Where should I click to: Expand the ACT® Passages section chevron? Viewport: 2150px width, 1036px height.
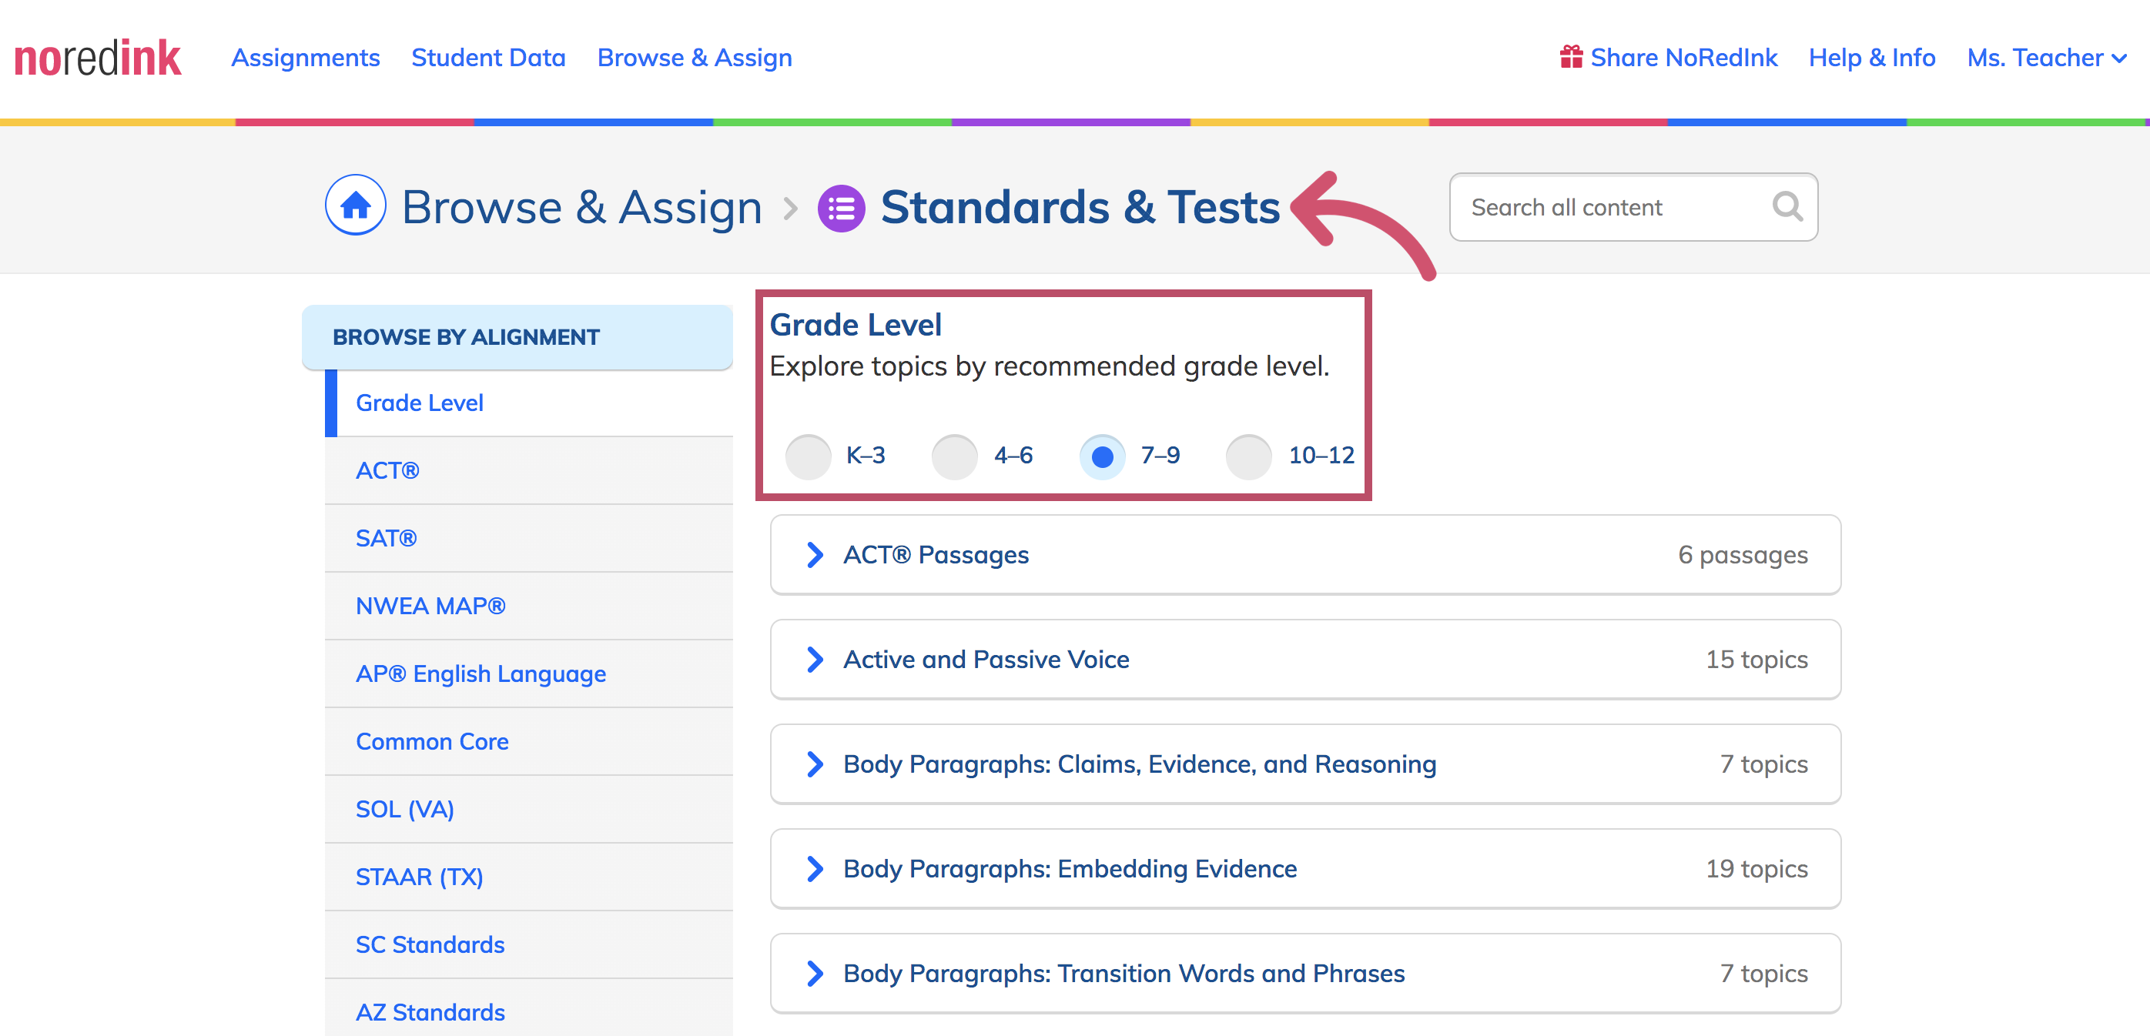coord(815,555)
